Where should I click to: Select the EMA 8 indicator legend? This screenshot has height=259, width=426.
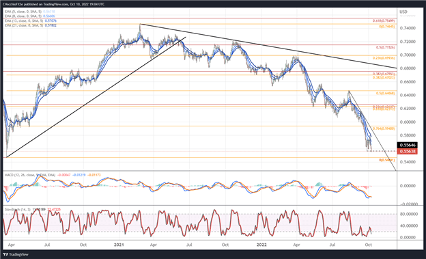[x=31, y=16]
